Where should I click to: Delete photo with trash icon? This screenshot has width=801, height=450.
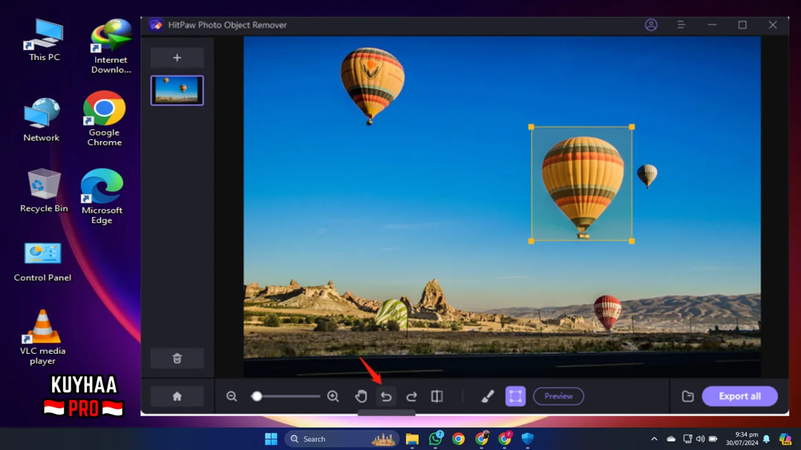click(177, 358)
